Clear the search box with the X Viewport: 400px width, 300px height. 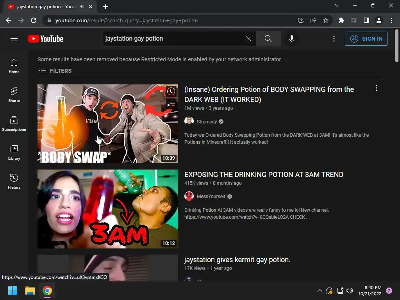click(x=249, y=39)
